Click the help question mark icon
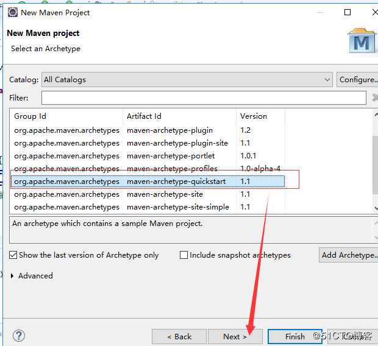 pos(19,336)
